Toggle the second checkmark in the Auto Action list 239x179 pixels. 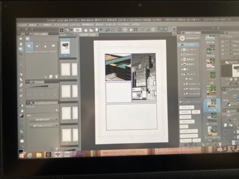[x=223, y=46]
